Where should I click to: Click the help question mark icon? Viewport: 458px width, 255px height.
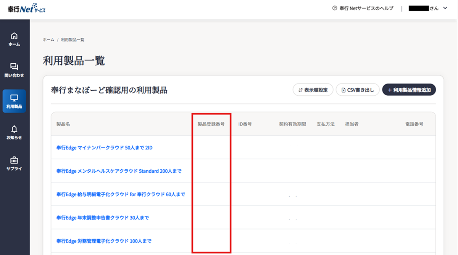335,8
